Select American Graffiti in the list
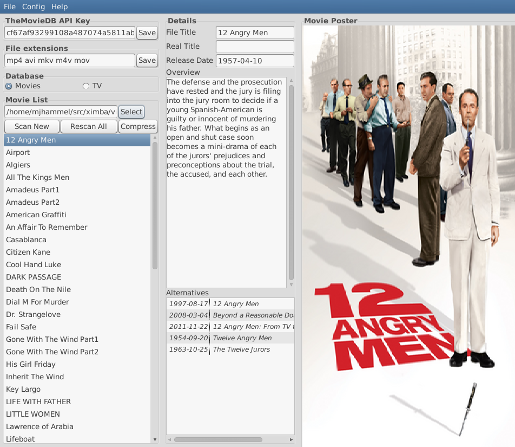The width and height of the screenshot is (515, 447). point(77,215)
